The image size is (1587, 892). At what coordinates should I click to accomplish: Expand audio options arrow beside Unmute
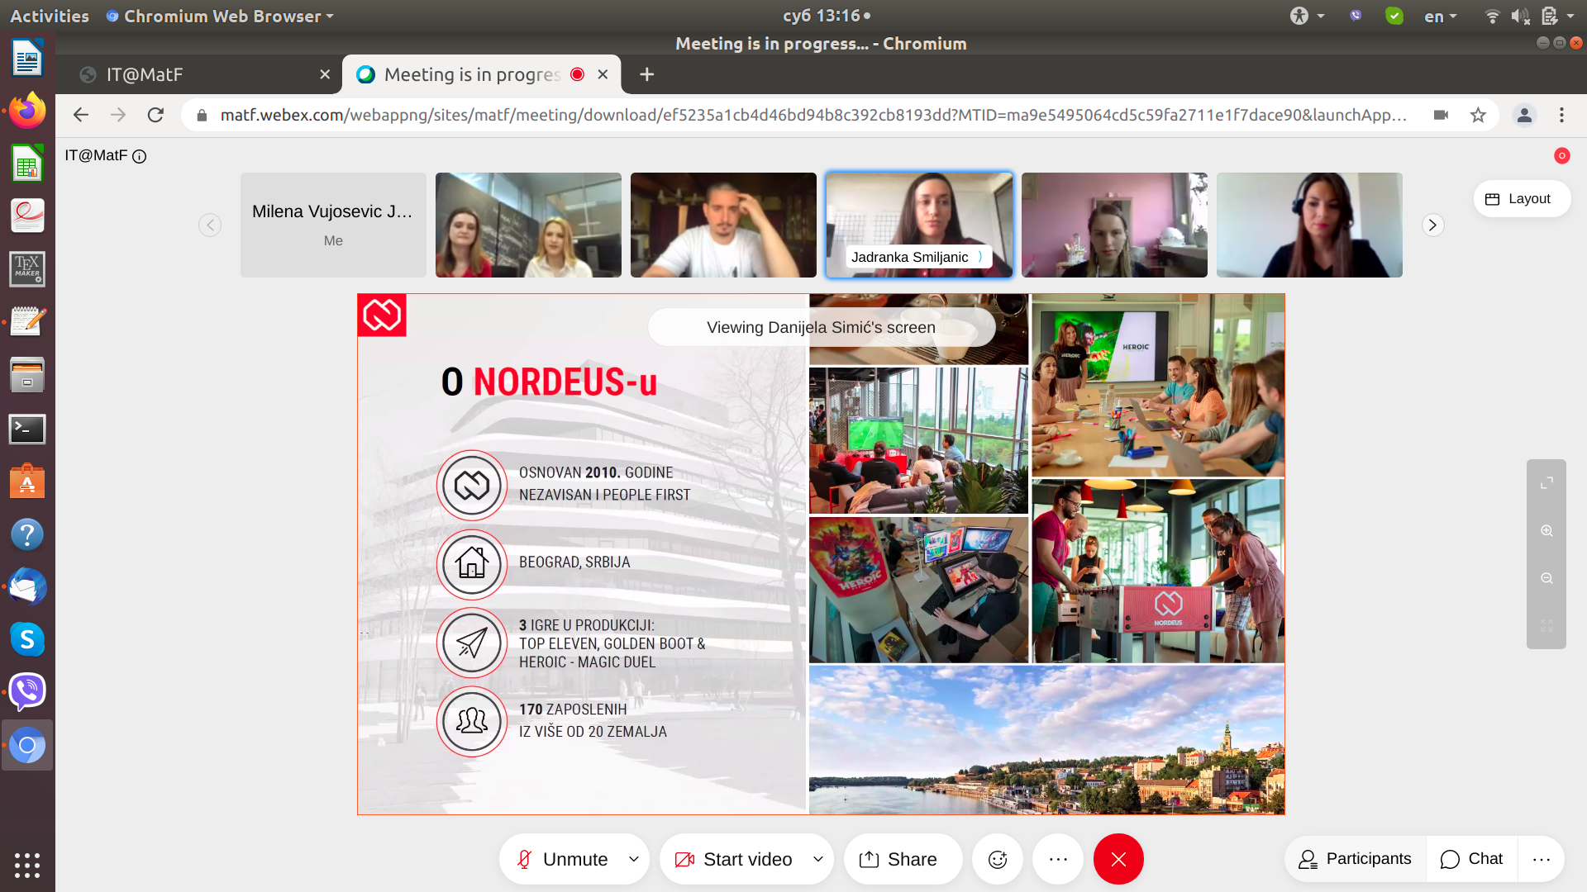pos(634,859)
